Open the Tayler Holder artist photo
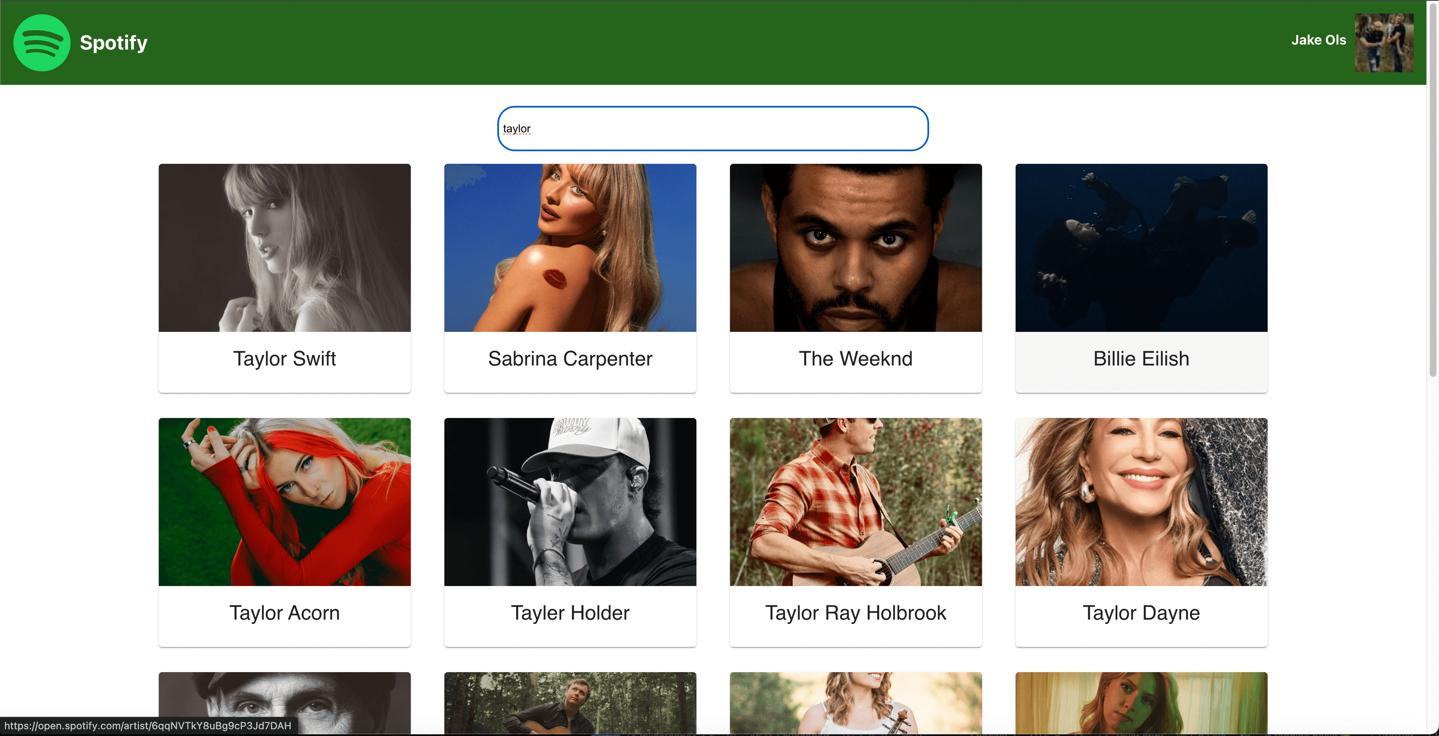Viewport: 1439px width, 736px height. (570, 502)
